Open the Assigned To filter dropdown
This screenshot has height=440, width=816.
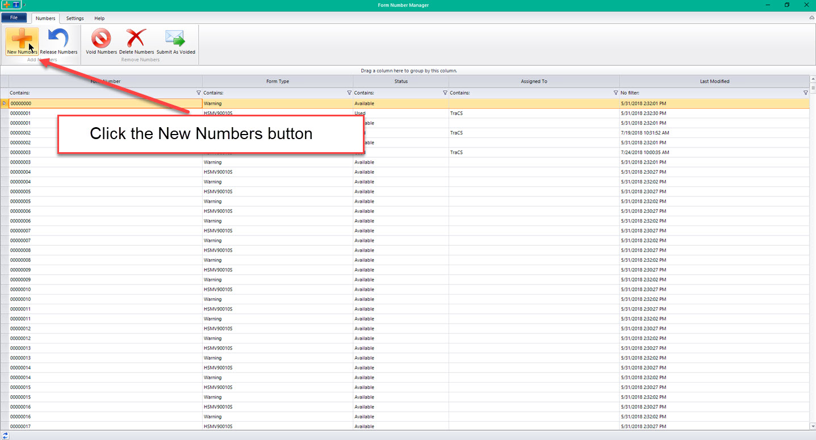[616, 93]
